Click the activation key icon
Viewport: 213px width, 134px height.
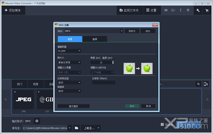[x=198, y=10]
